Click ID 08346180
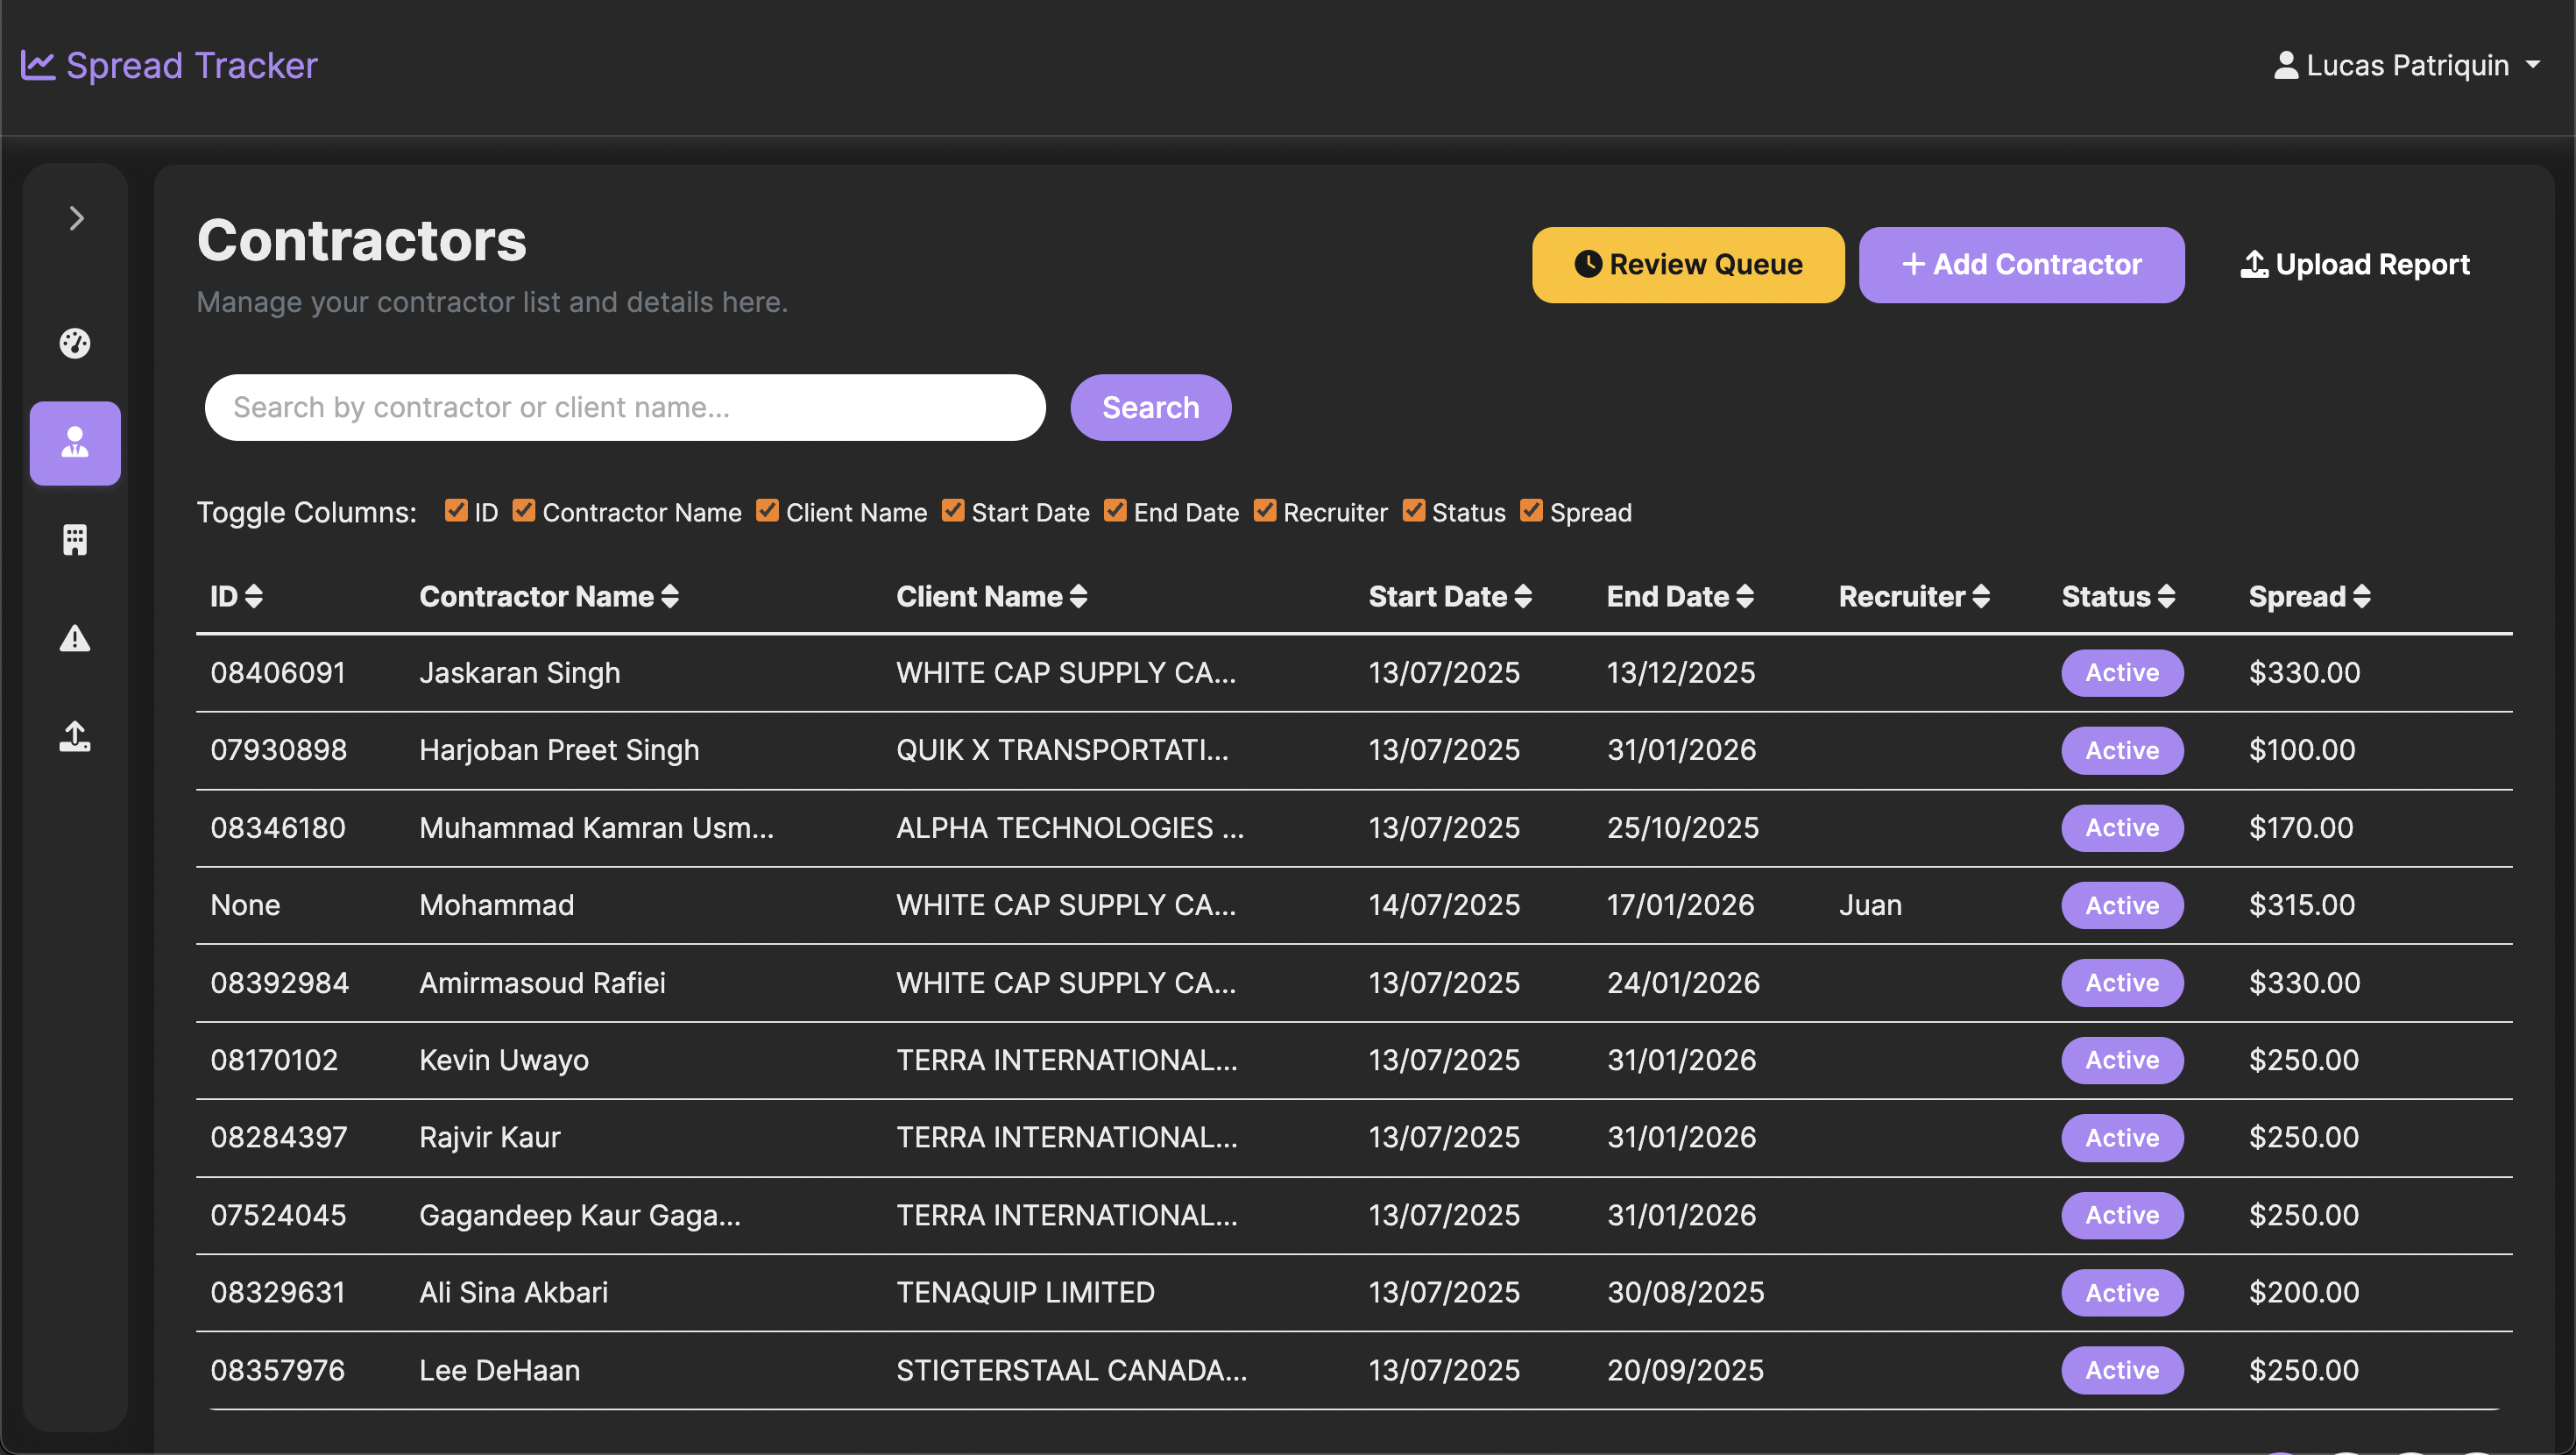Screen dimensions: 2576x1455 (278, 827)
